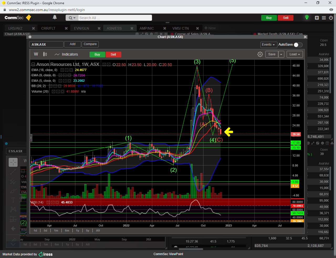Open the Events dropdown
The height and width of the screenshot is (258, 336).
269,45
